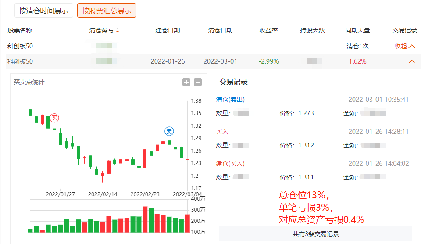Click the zoom-out minus icon on chart
The height and width of the screenshot is (244, 425).
[x=198, y=82]
